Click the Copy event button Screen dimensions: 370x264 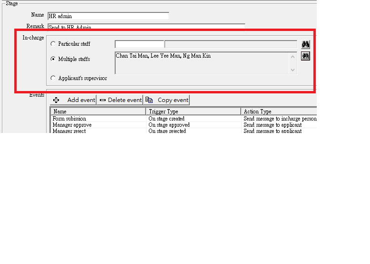(x=167, y=100)
